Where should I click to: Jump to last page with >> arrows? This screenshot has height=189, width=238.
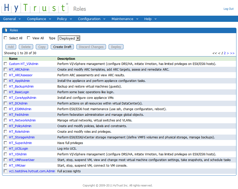pyautogui.click(x=232, y=53)
